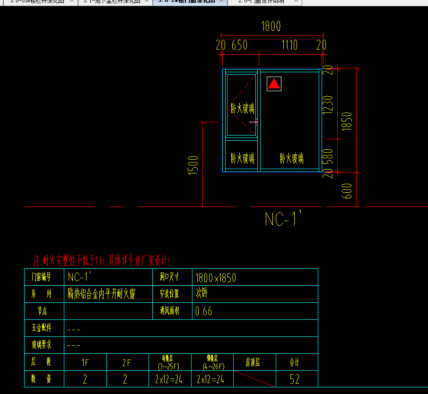Select the 1500 red height dimension text
This screenshot has height=394, width=428.
click(x=193, y=166)
